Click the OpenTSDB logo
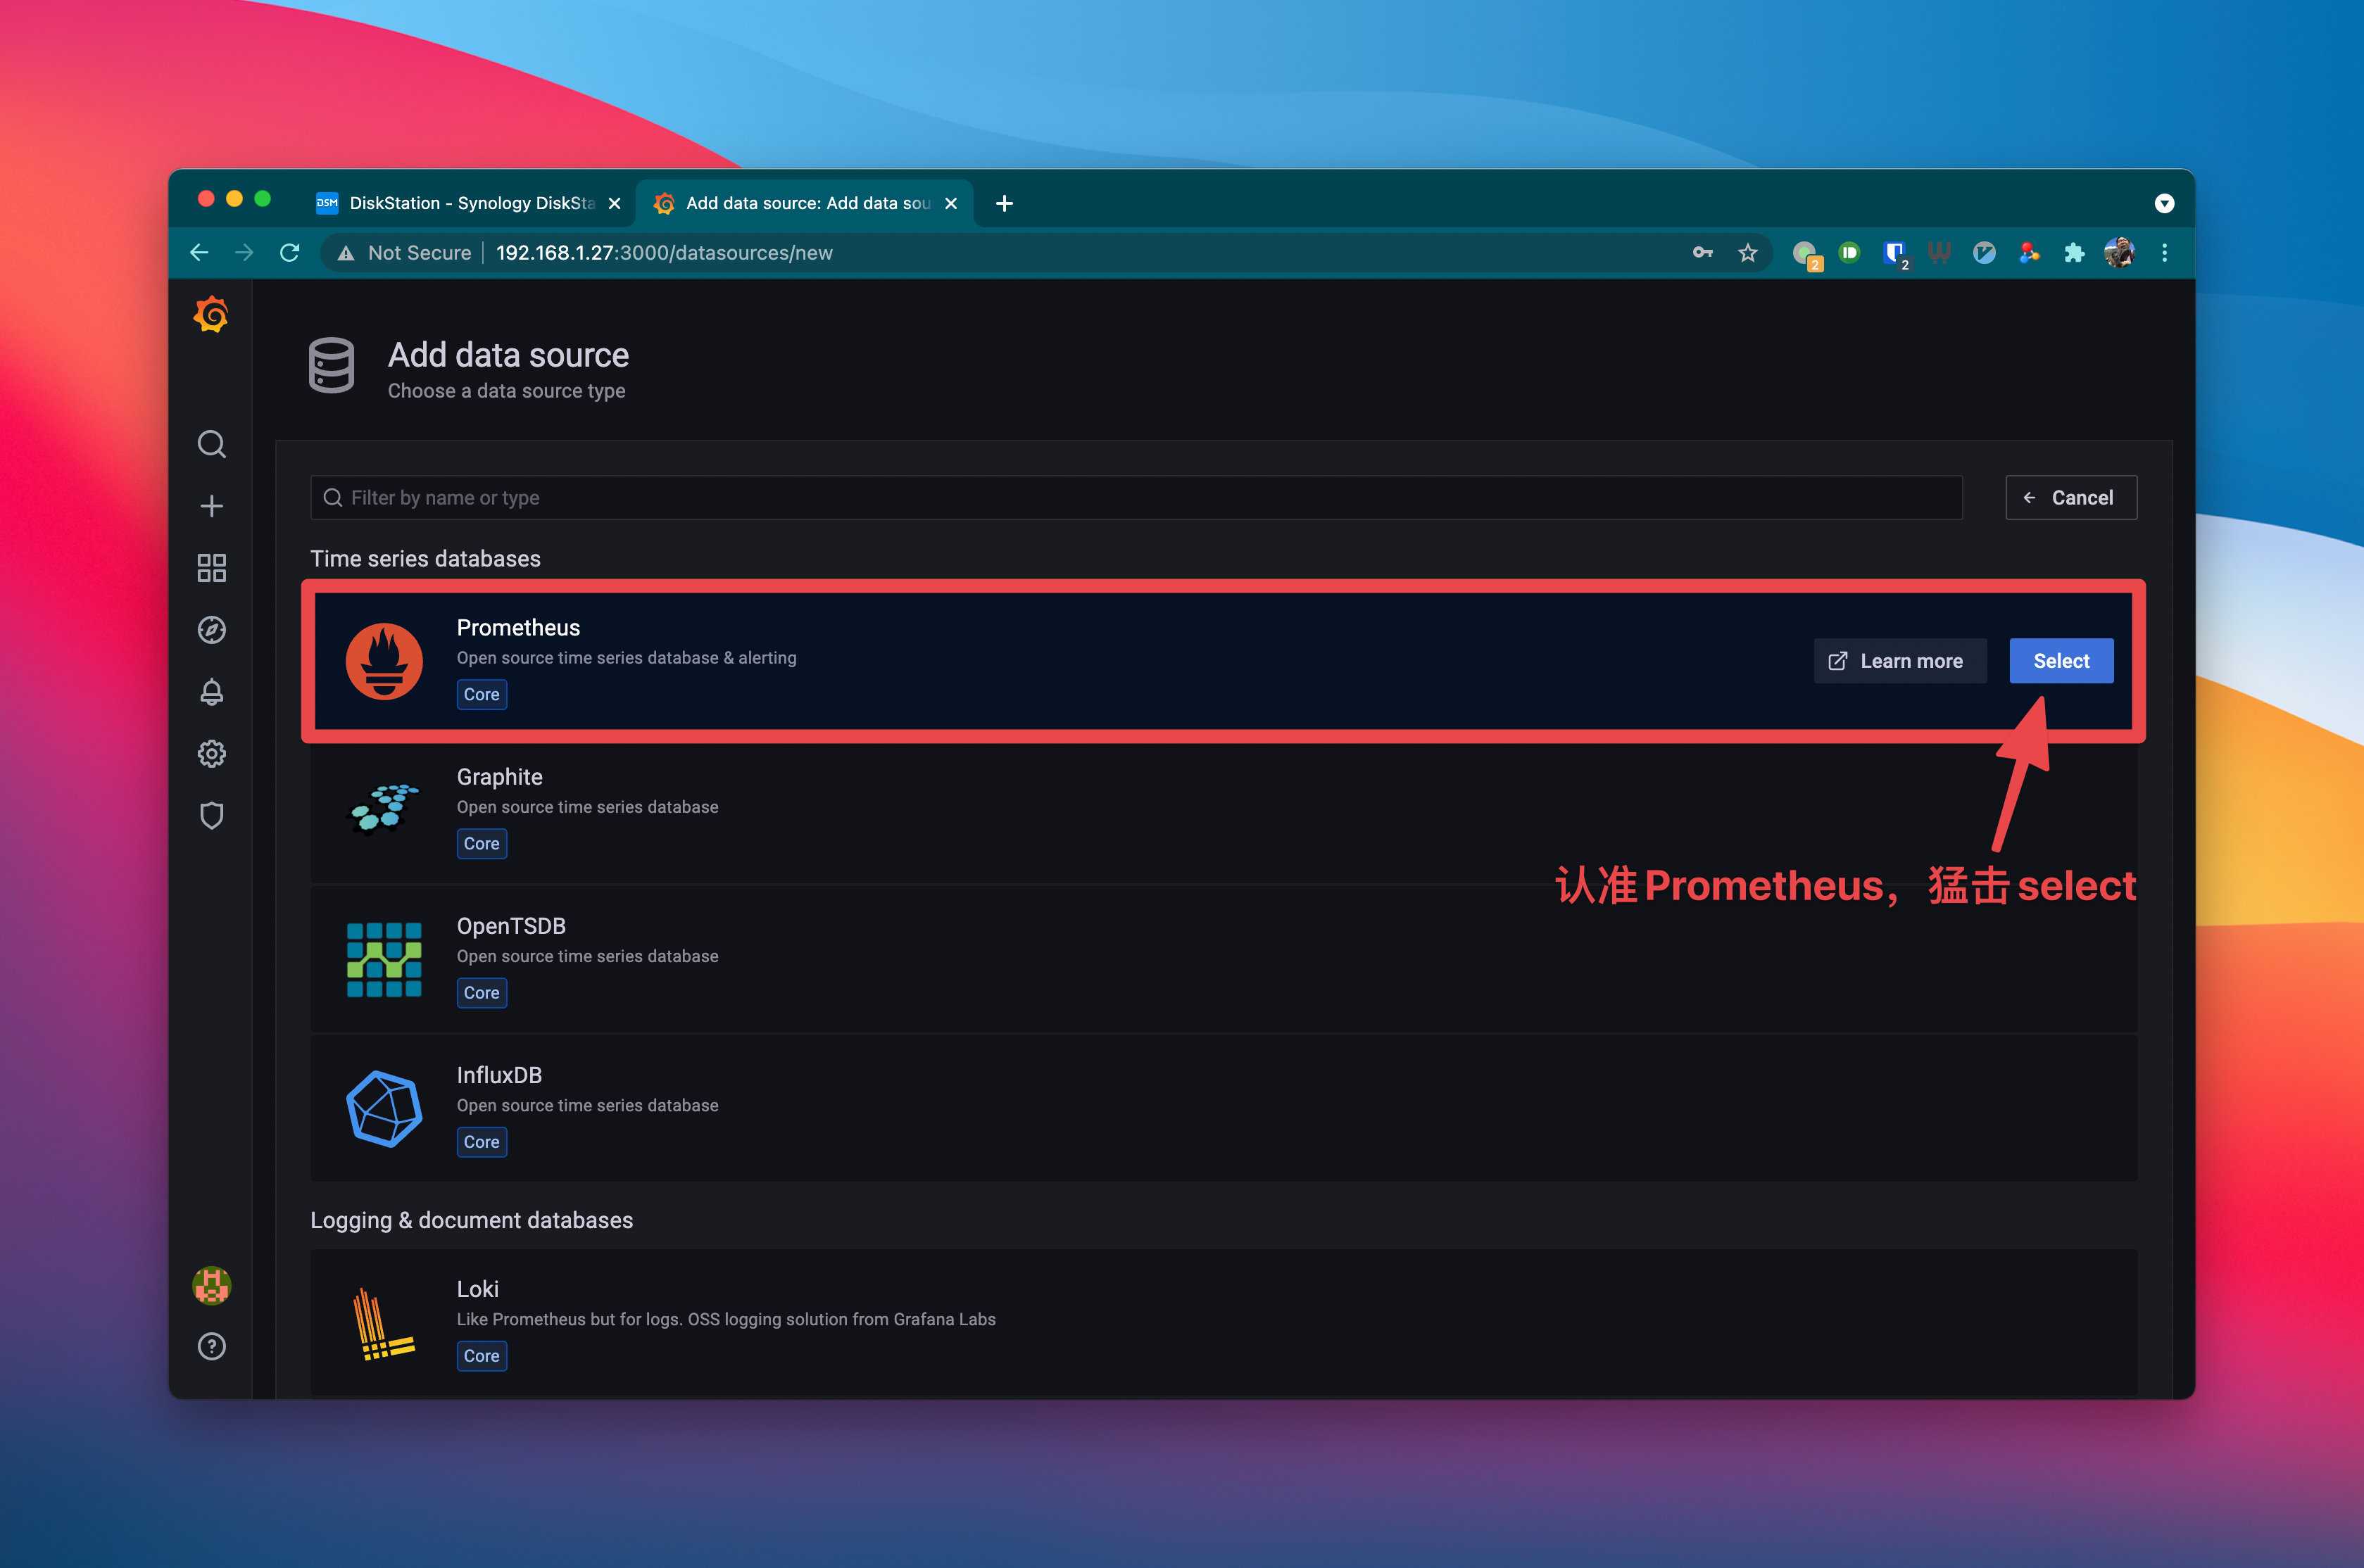 click(x=384, y=960)
